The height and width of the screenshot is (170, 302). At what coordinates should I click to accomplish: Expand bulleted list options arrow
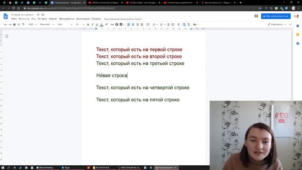pyautogui.click(x=165, y=25)
